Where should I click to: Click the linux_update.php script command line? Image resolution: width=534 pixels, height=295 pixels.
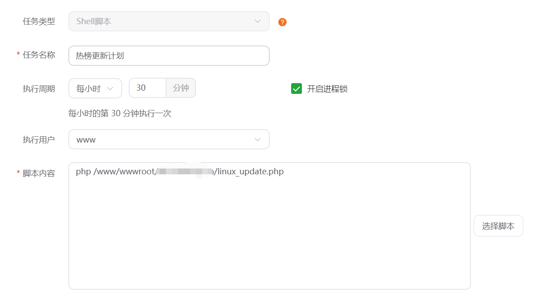[x=179, y=172]
